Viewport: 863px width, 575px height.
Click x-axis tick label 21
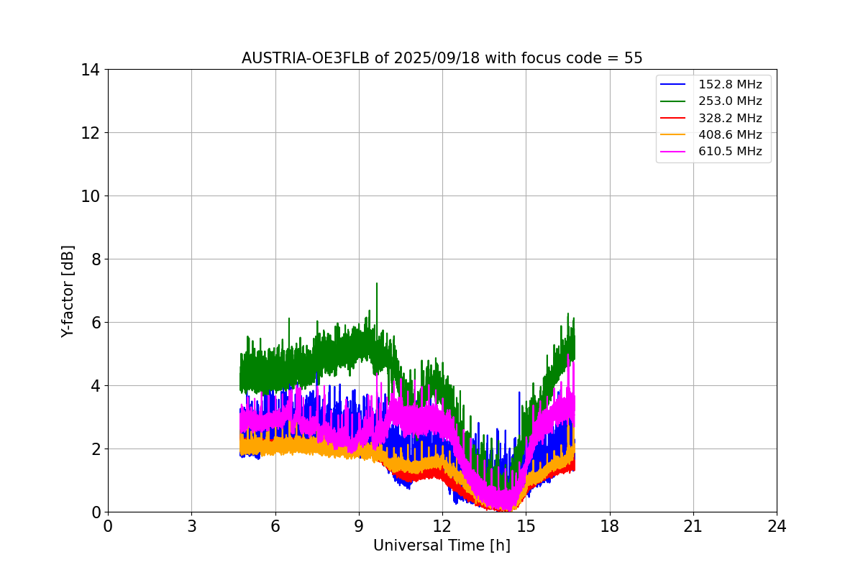click(x=693, y=526)
